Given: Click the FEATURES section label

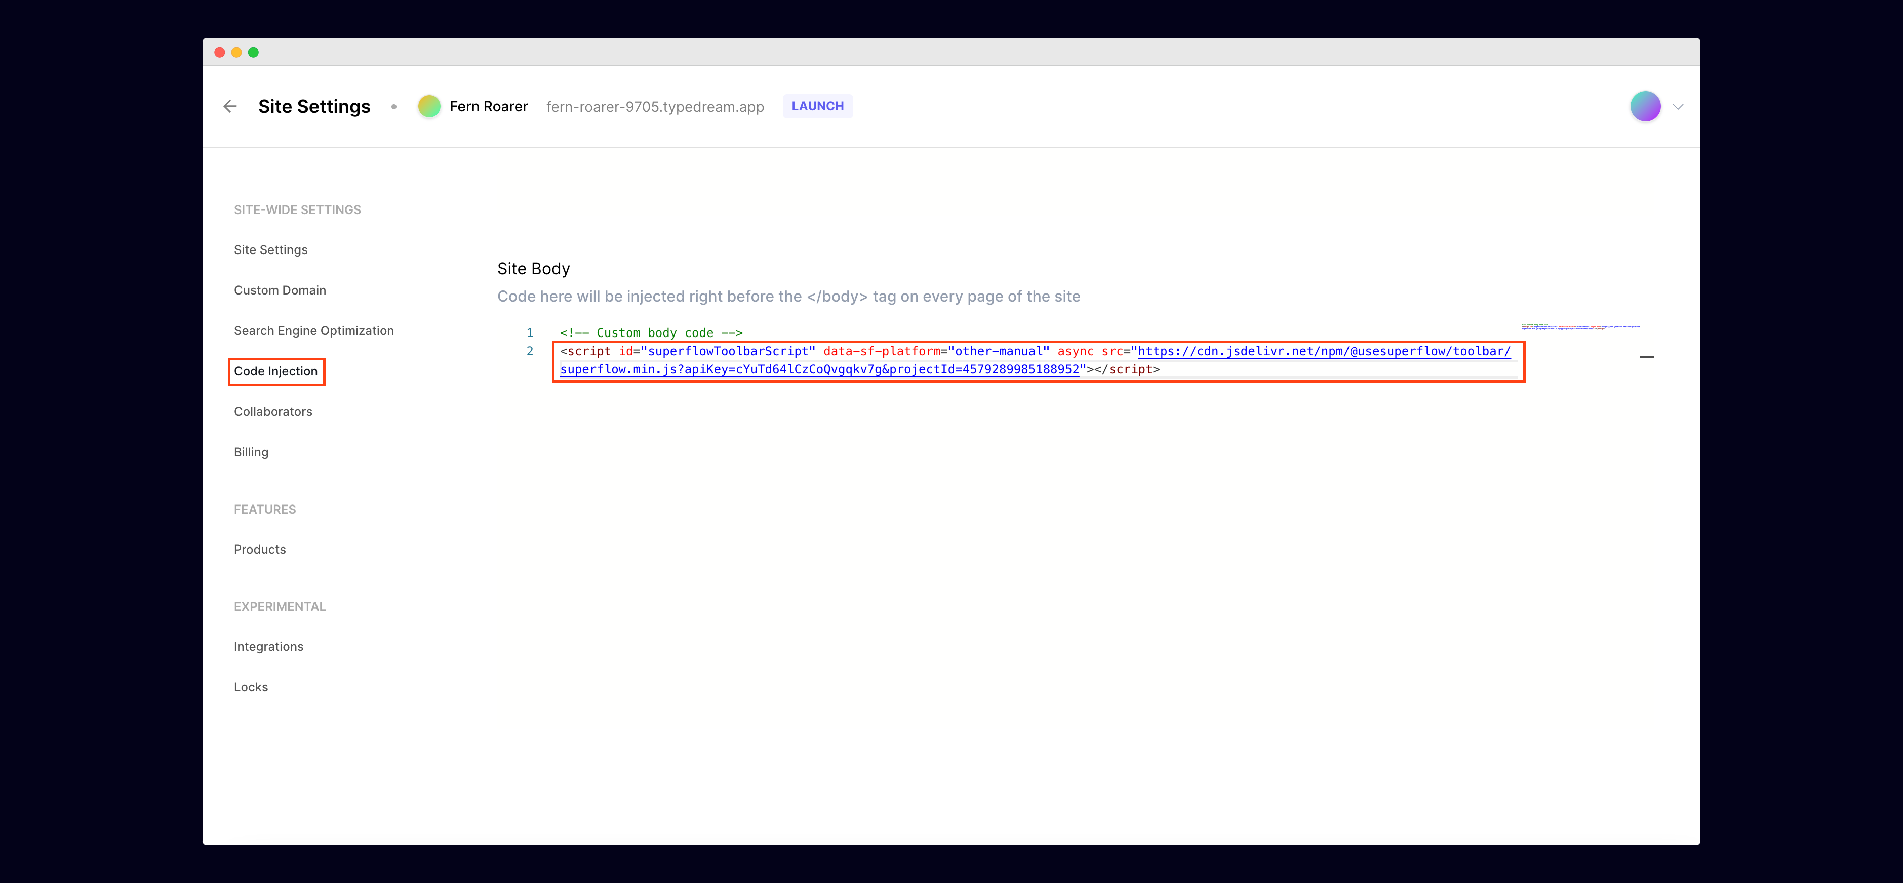Looking at the screenshot, I should (264, 510).
